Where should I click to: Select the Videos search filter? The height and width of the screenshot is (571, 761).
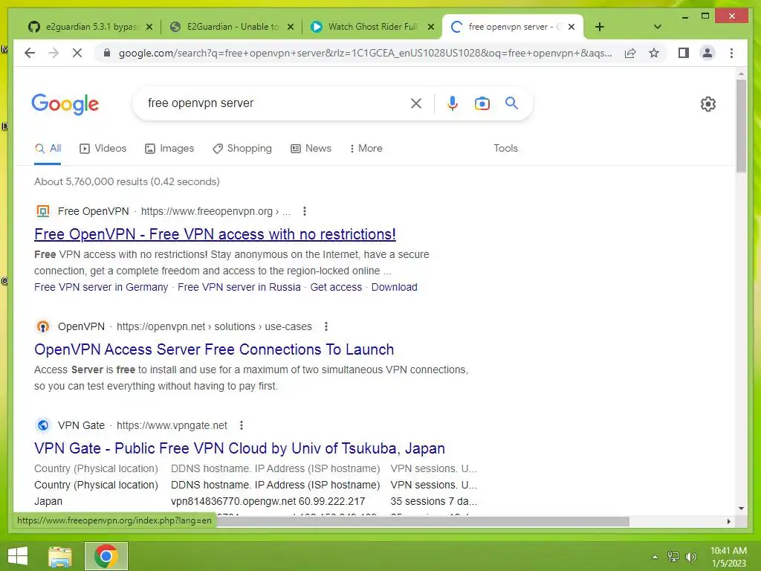click(x=103, y=149)
